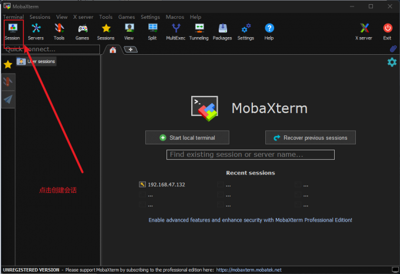Open the Professional Edition promotion link
400x274 pixels.
pyautogui.click(x=250, y=220)
